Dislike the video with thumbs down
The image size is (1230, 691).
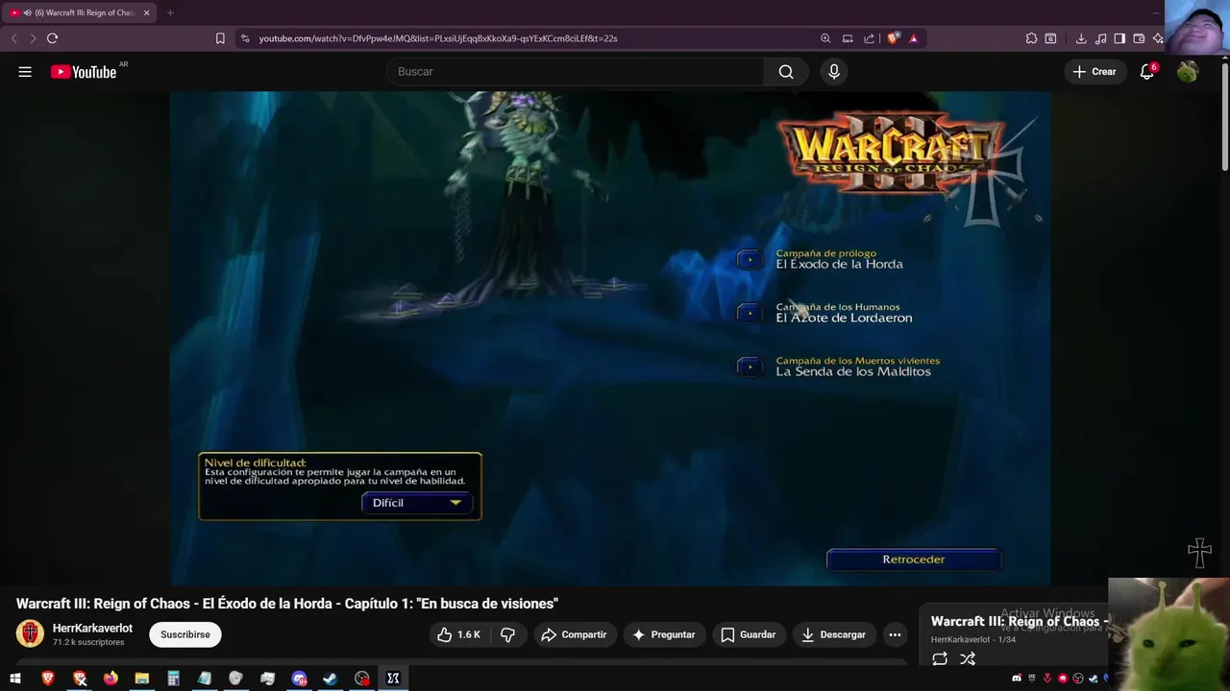pos(508,634)
